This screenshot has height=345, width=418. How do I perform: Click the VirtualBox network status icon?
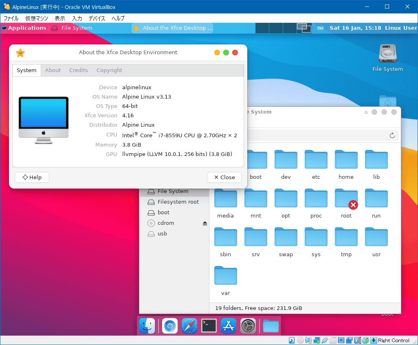point(317,340)
